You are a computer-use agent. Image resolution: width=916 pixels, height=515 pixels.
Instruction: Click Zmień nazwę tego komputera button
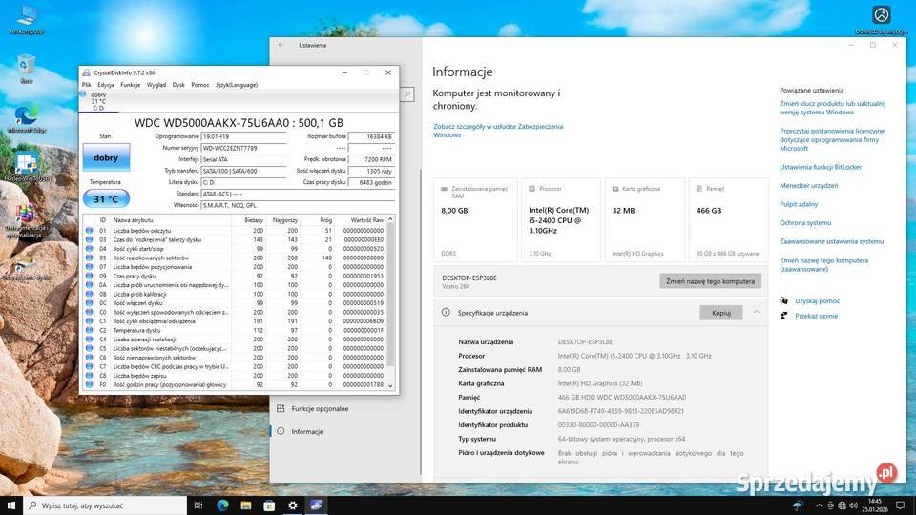(710, 280)
